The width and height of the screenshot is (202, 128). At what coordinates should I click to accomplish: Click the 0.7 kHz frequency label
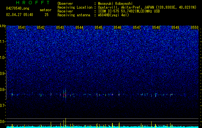coord(3,106)
